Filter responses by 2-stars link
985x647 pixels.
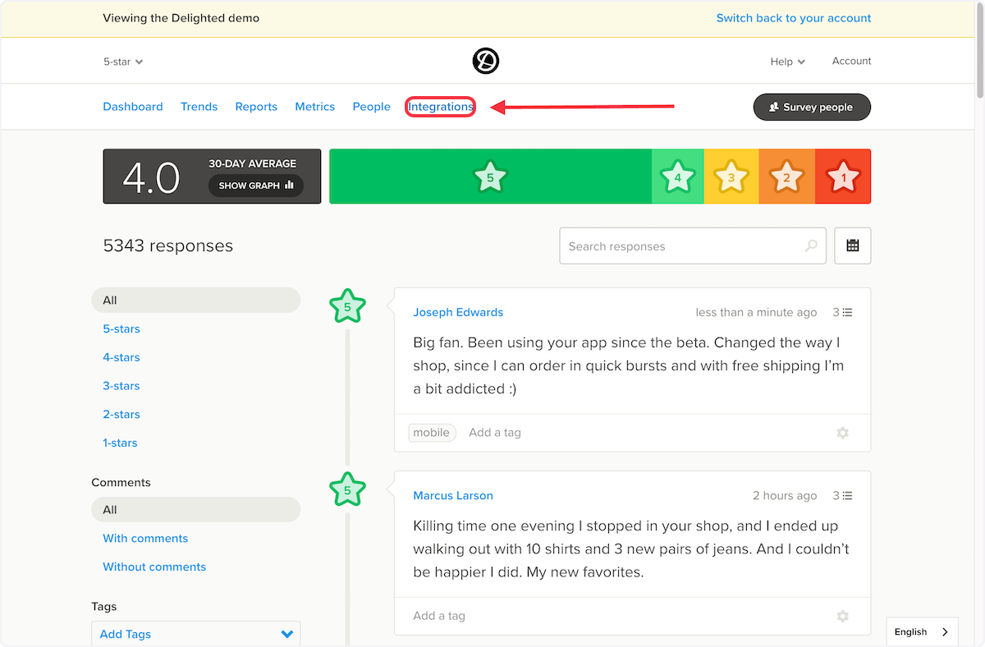pyautogui.click(x=121, y=415)
